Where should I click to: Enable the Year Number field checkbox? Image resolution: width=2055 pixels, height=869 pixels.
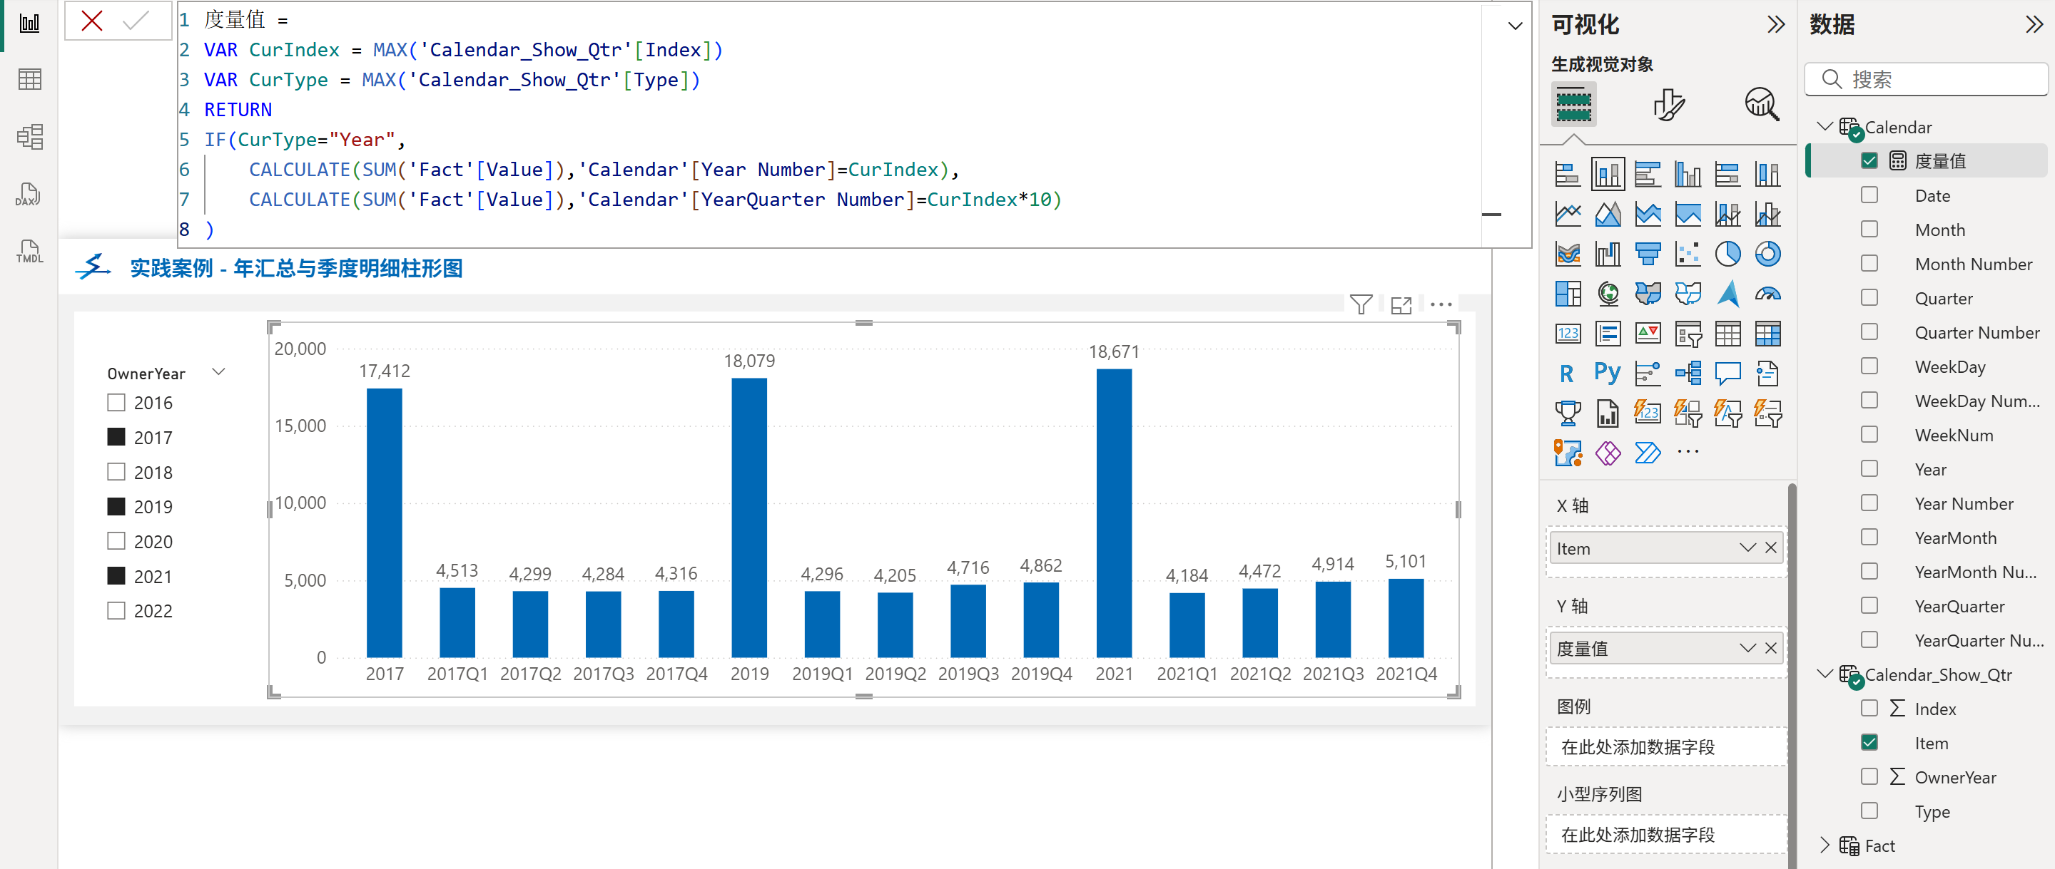(1869, 503)
